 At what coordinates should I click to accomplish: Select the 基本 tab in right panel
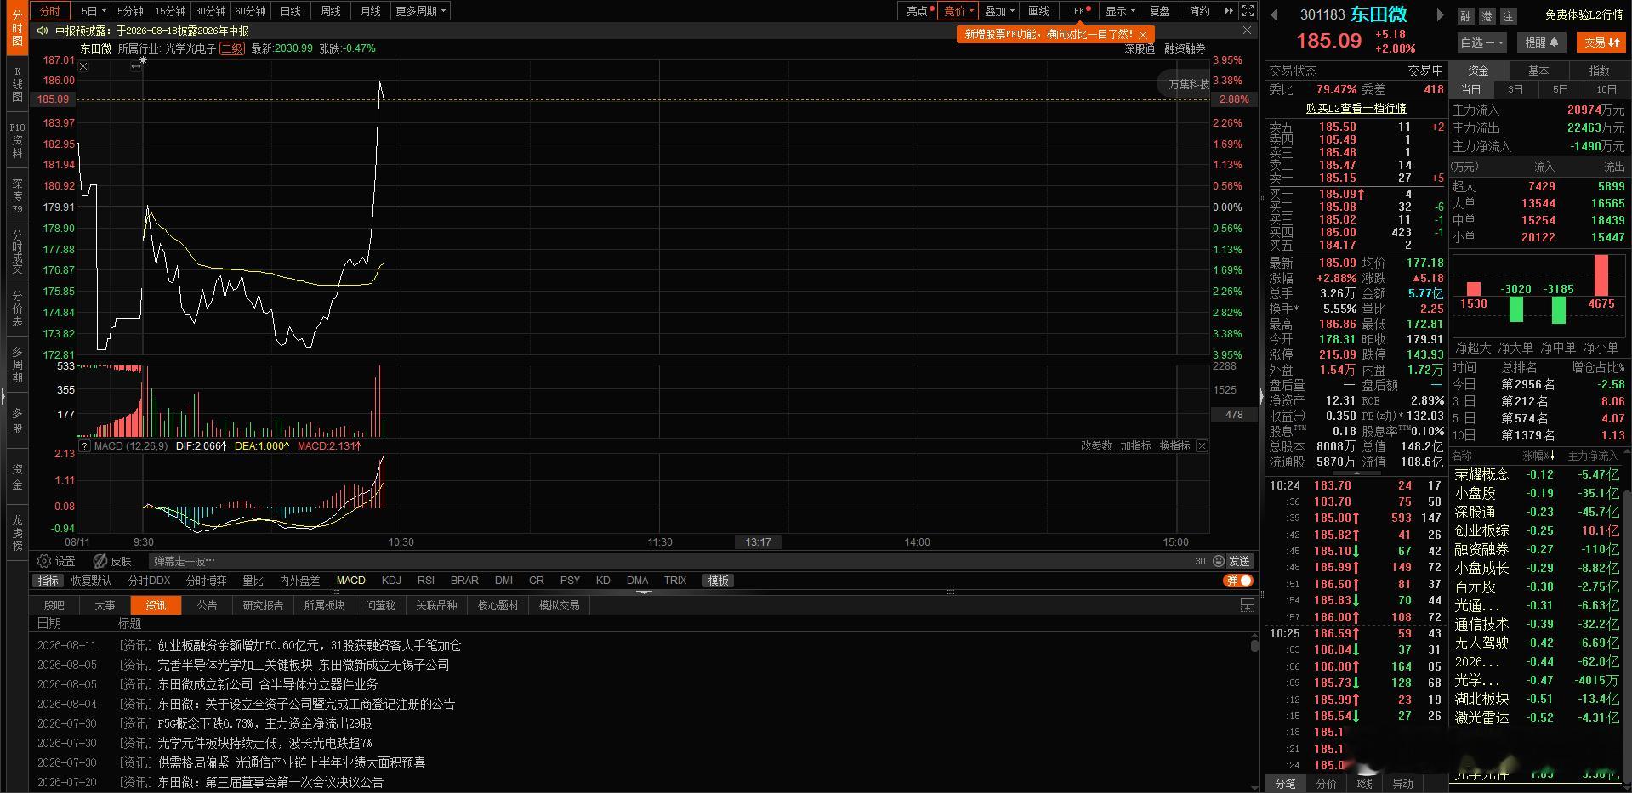click(x=1538, y=71)
